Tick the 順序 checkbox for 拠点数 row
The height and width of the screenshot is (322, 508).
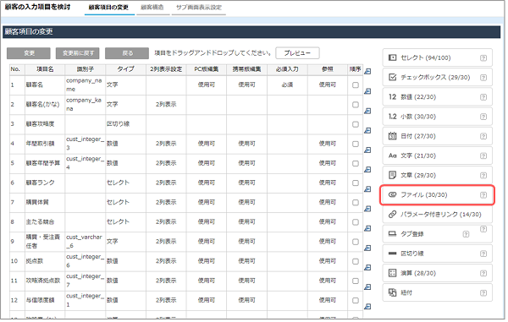[x=356, y=261]
